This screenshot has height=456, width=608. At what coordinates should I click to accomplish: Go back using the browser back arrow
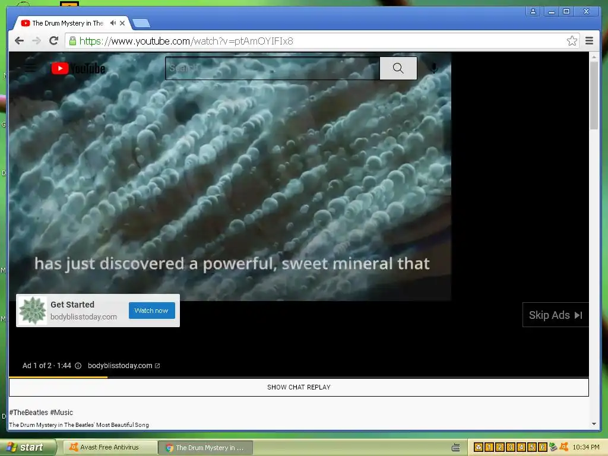coord(19,41)
